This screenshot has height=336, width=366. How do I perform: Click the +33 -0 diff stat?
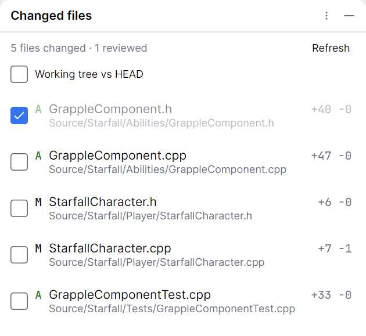331,295
